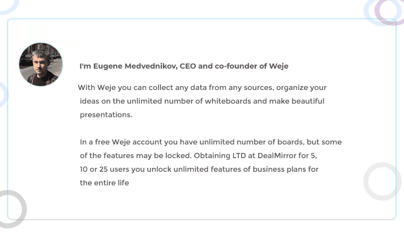
Task: Click the line "ideas on the unlimited number"
Action: 202,101
